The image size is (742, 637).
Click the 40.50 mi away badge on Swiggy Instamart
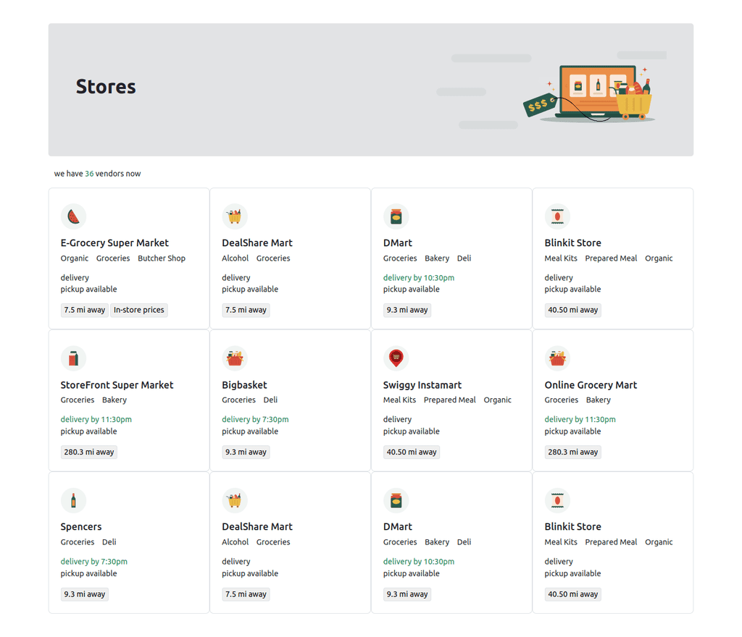coord(412,452)
